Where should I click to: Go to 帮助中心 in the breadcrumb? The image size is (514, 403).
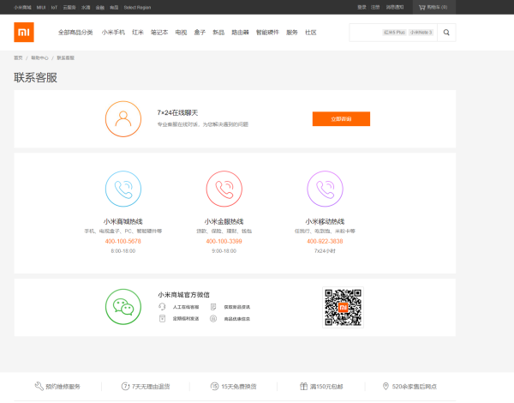pyautogui.click(x=39, y=57)
